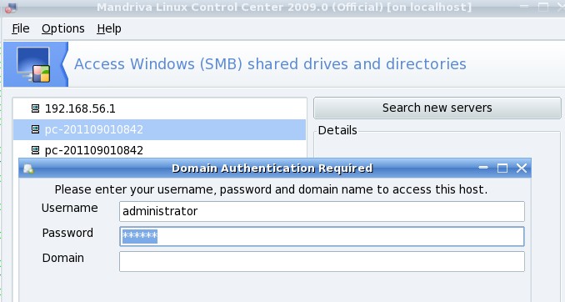Click the SMB shared drives banner icon
Viewport: 565px width, 302px height.
point(33,64)
